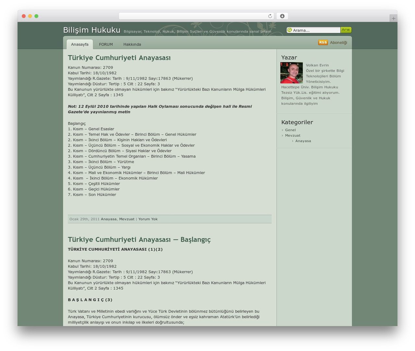Click the browser address bar

pos(196,16)
